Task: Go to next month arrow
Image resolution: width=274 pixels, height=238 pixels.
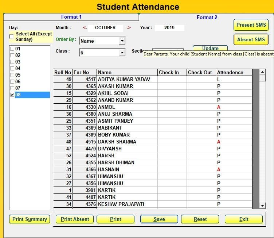Action: pyautogui.click(x=129, y=28)
